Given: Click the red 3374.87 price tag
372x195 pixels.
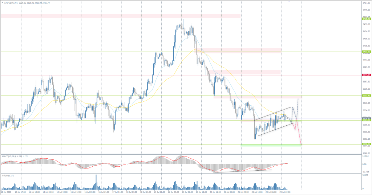Looking at the screenshot, I should click(x=366, y=75).
